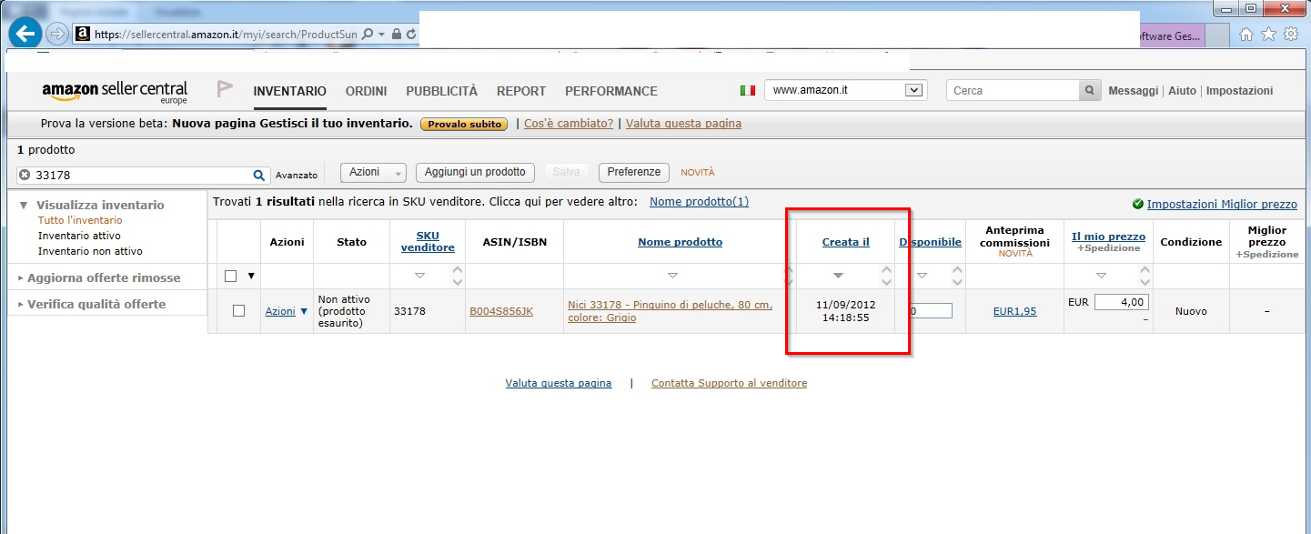Click the price field showing 4,00

1121,302
